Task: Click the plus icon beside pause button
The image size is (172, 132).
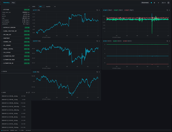Action: click(158, 3)
